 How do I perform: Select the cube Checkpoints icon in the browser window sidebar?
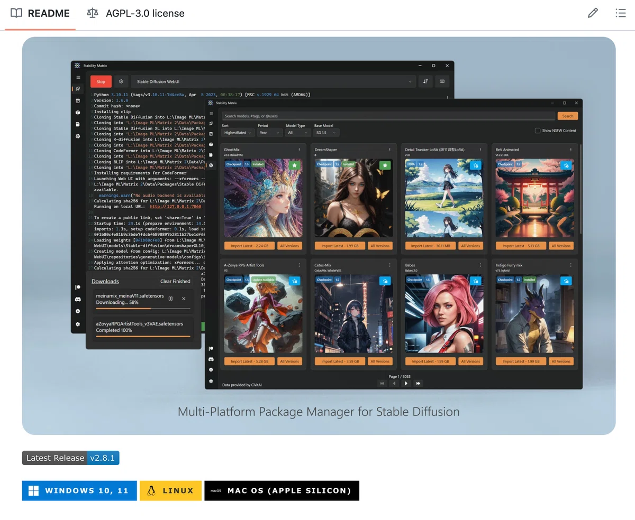click(211, 144)
